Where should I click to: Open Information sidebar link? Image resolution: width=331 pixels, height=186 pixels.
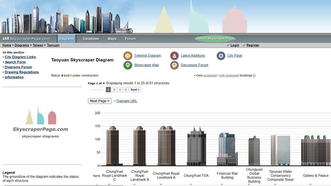click(14, 77)
